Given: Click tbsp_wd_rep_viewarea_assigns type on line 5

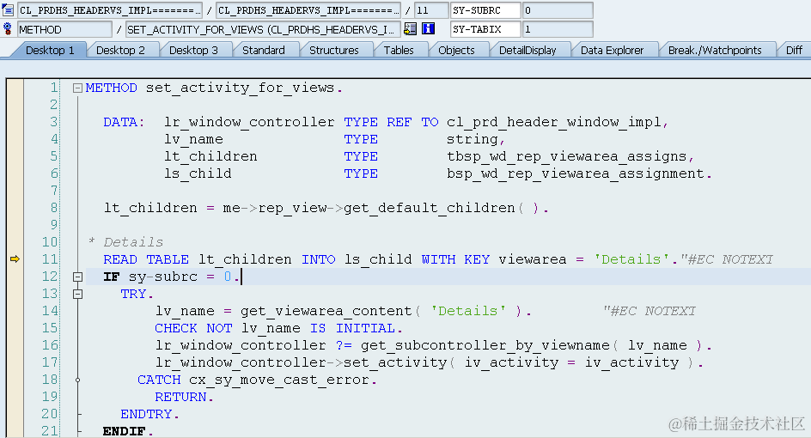Looking at the screenshot, I should [567, 156].
